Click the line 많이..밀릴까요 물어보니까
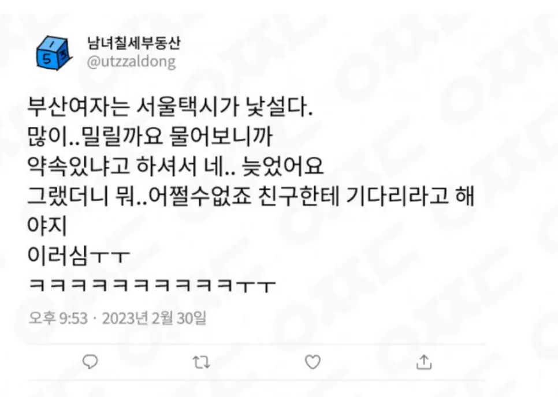The width and height of the screenshot is (558, 397). click(x=150, y=137)
